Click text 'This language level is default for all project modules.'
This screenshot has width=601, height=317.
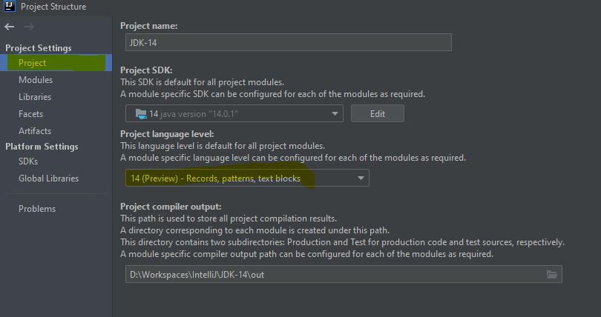point(223,146)
